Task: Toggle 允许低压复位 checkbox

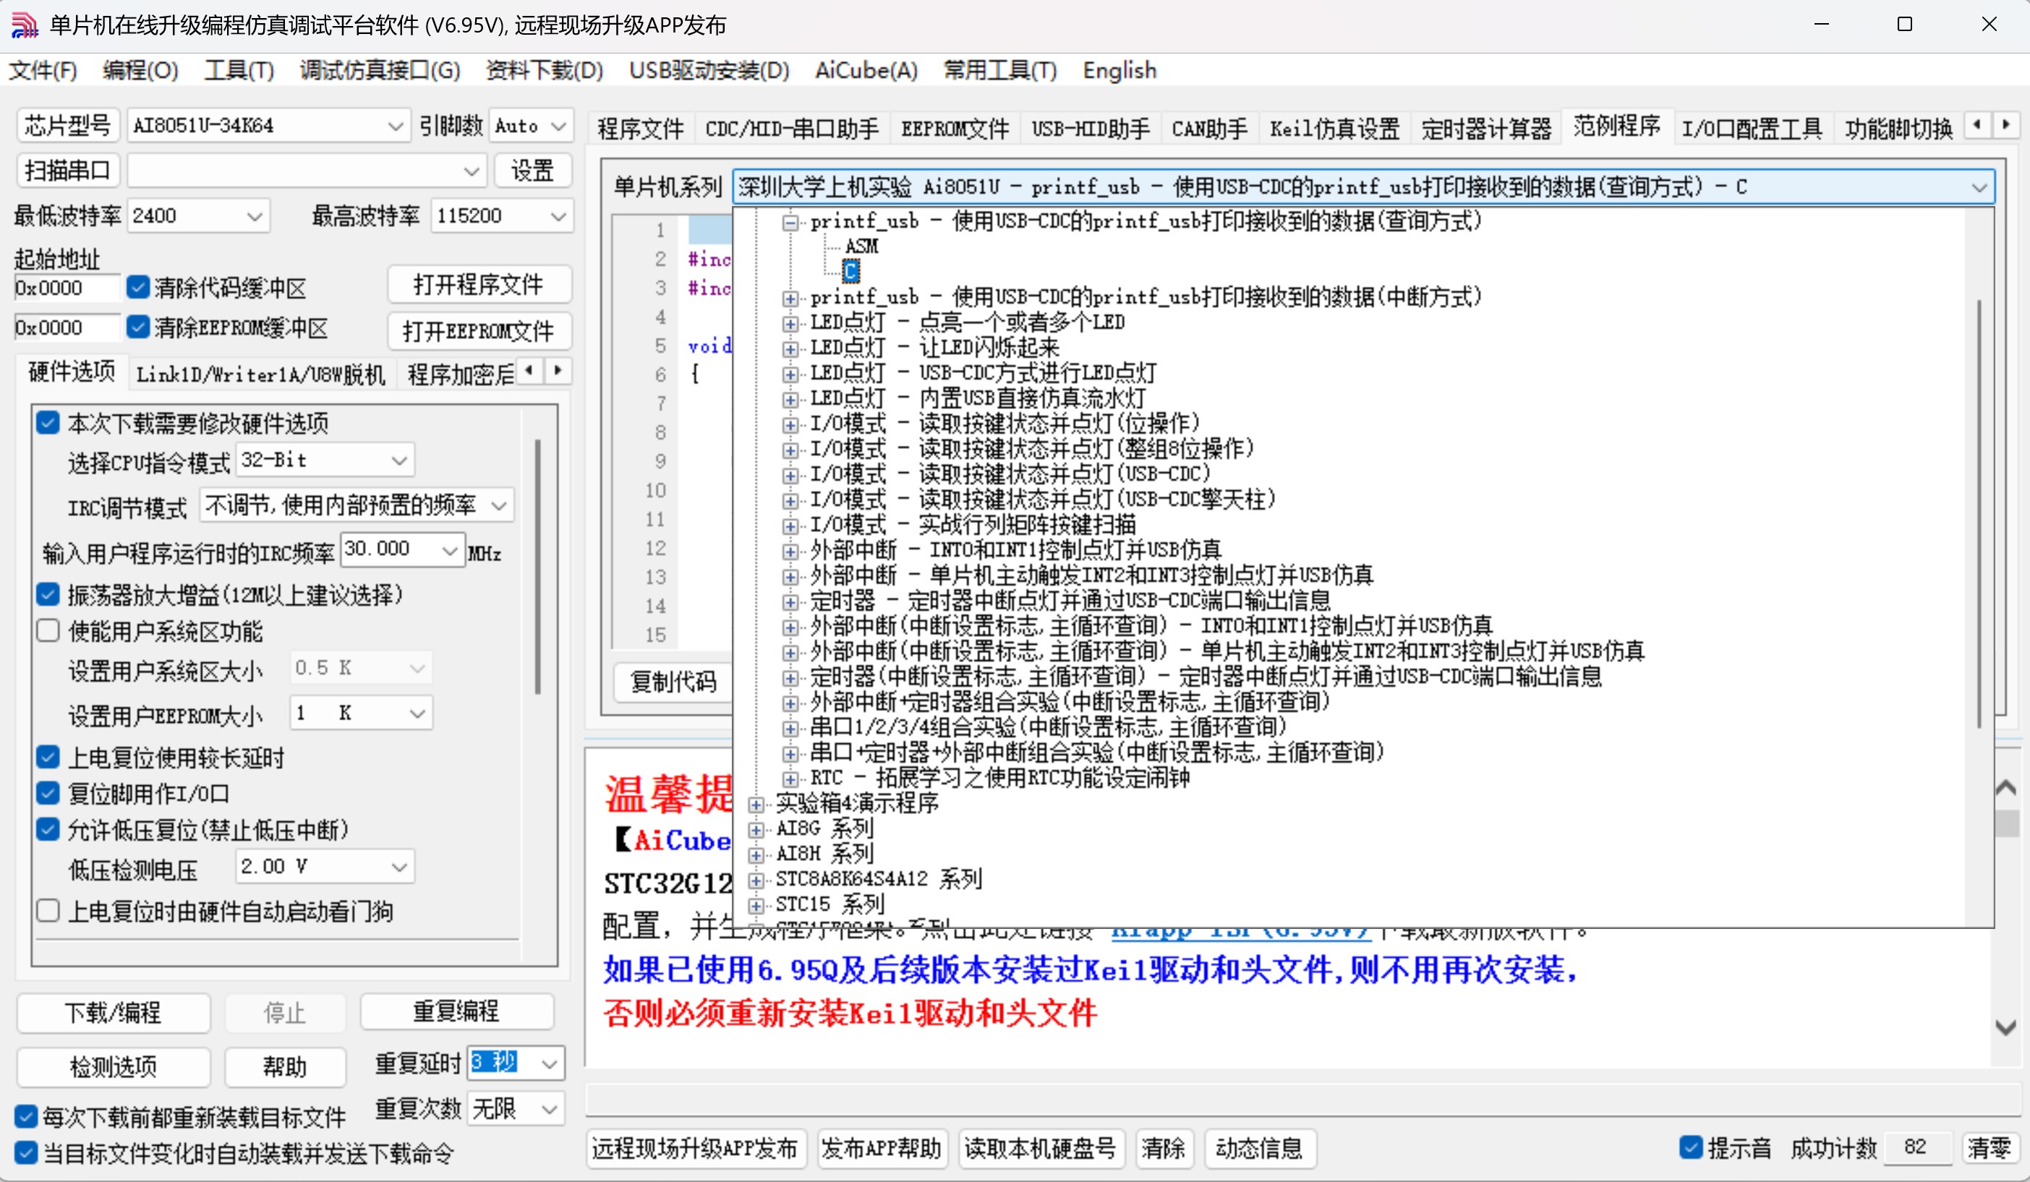Action: pyautogui.click(x=48, y=830)
